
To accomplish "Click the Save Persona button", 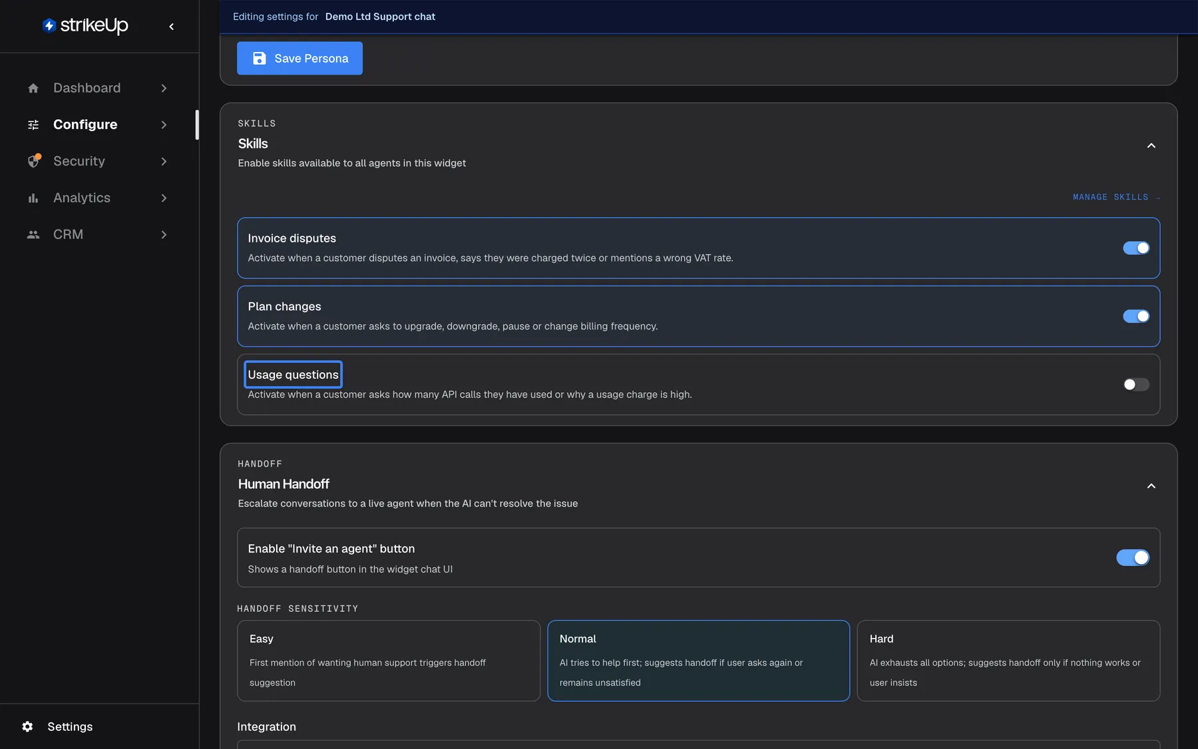I will point(299,59).
